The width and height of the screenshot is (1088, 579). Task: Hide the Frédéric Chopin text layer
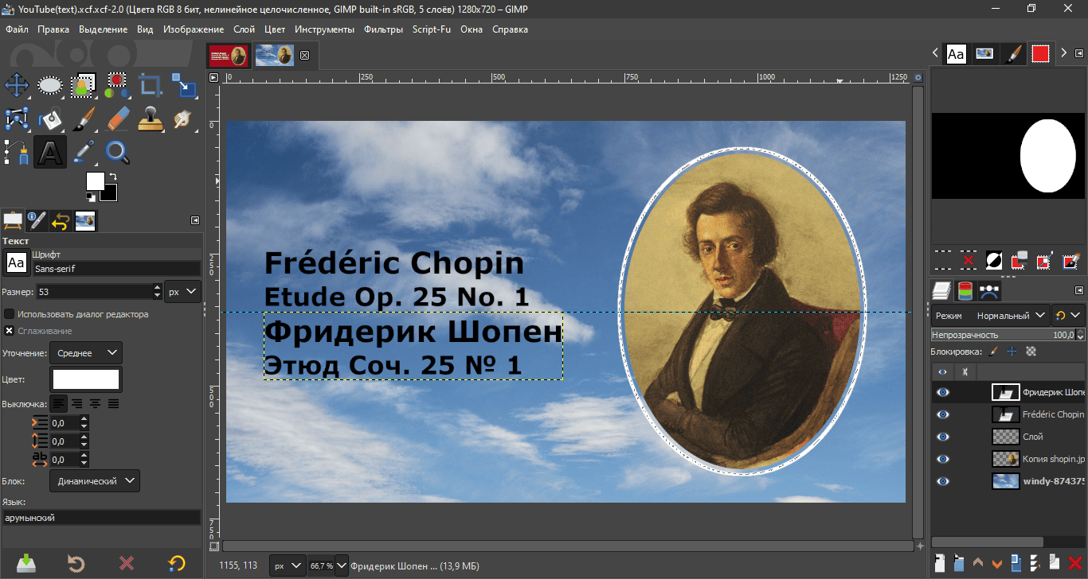pyautogui.click(x=943, y=414)
